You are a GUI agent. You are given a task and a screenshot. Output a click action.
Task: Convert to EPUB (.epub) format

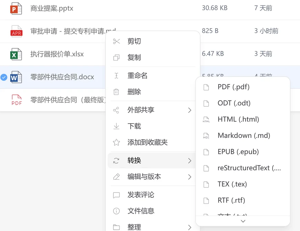click(243, 152)
